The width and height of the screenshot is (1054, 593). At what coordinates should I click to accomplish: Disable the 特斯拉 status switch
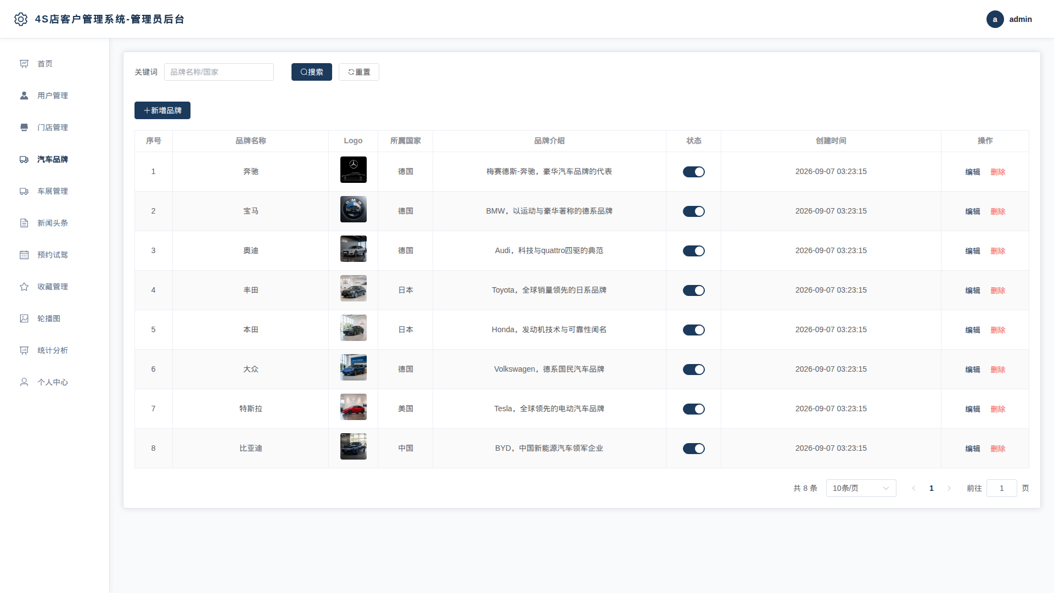(x=693, y=409)
